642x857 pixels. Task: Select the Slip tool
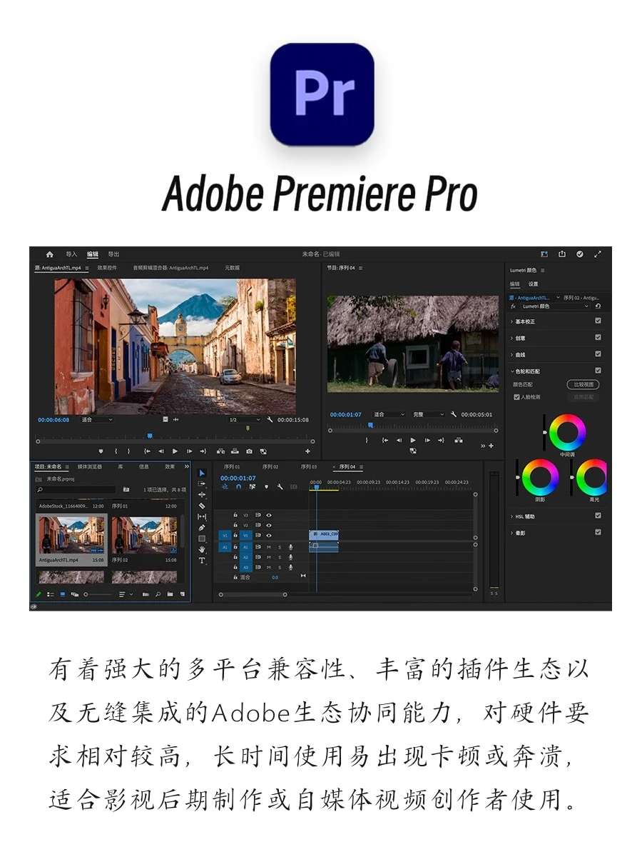pyautogui.click(x=202, y=516)
